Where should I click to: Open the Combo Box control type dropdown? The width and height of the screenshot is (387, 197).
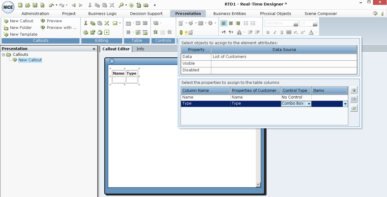pos(309,104)
